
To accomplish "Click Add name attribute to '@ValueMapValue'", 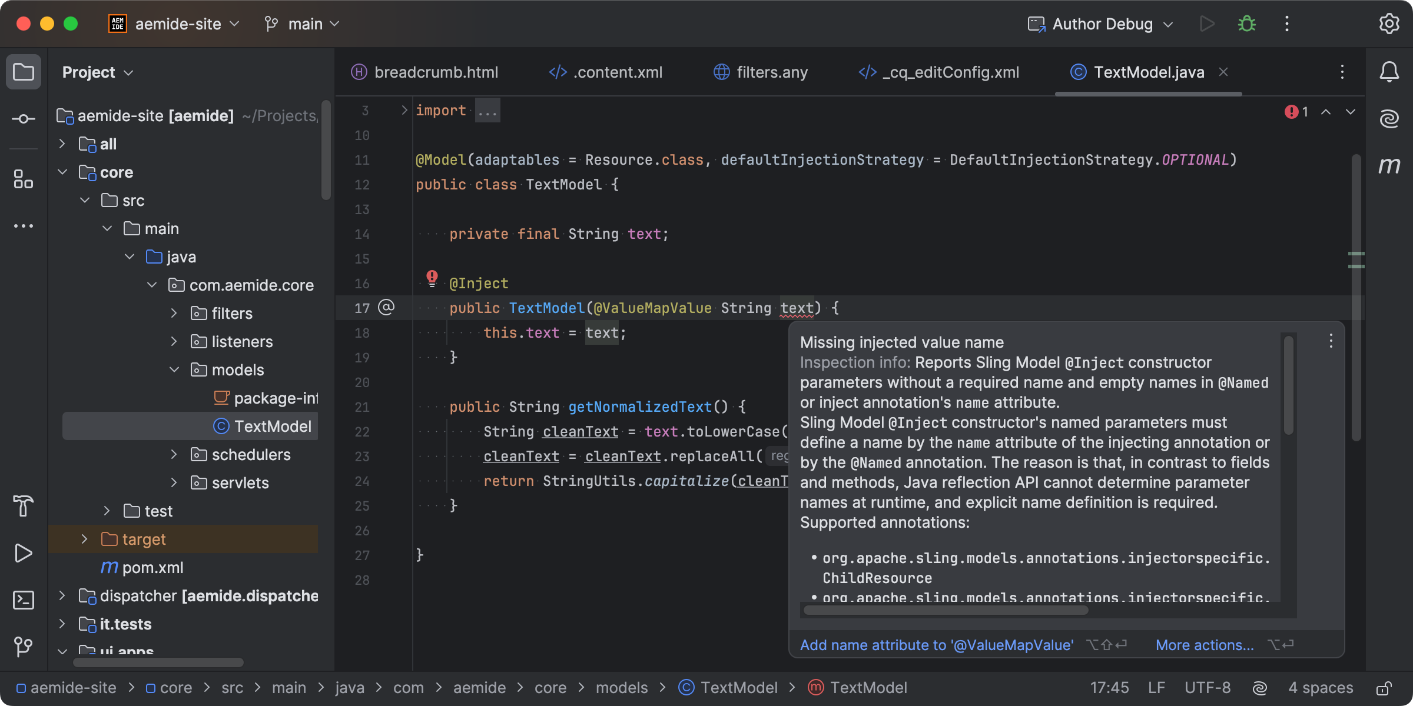I will pos(936,645).
